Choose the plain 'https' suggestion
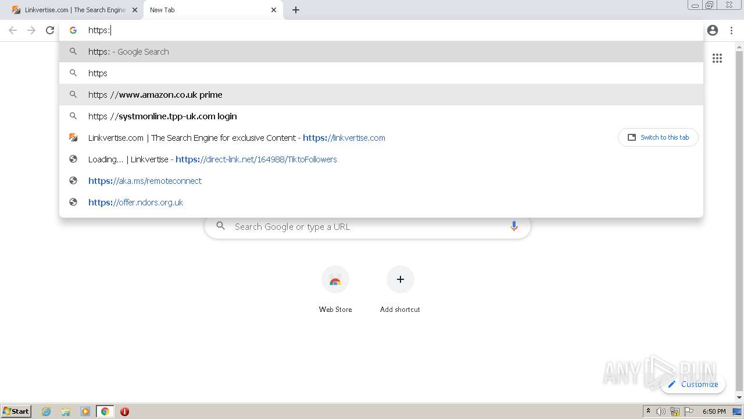The image size is (744, 419). click(x=381, y=73)
